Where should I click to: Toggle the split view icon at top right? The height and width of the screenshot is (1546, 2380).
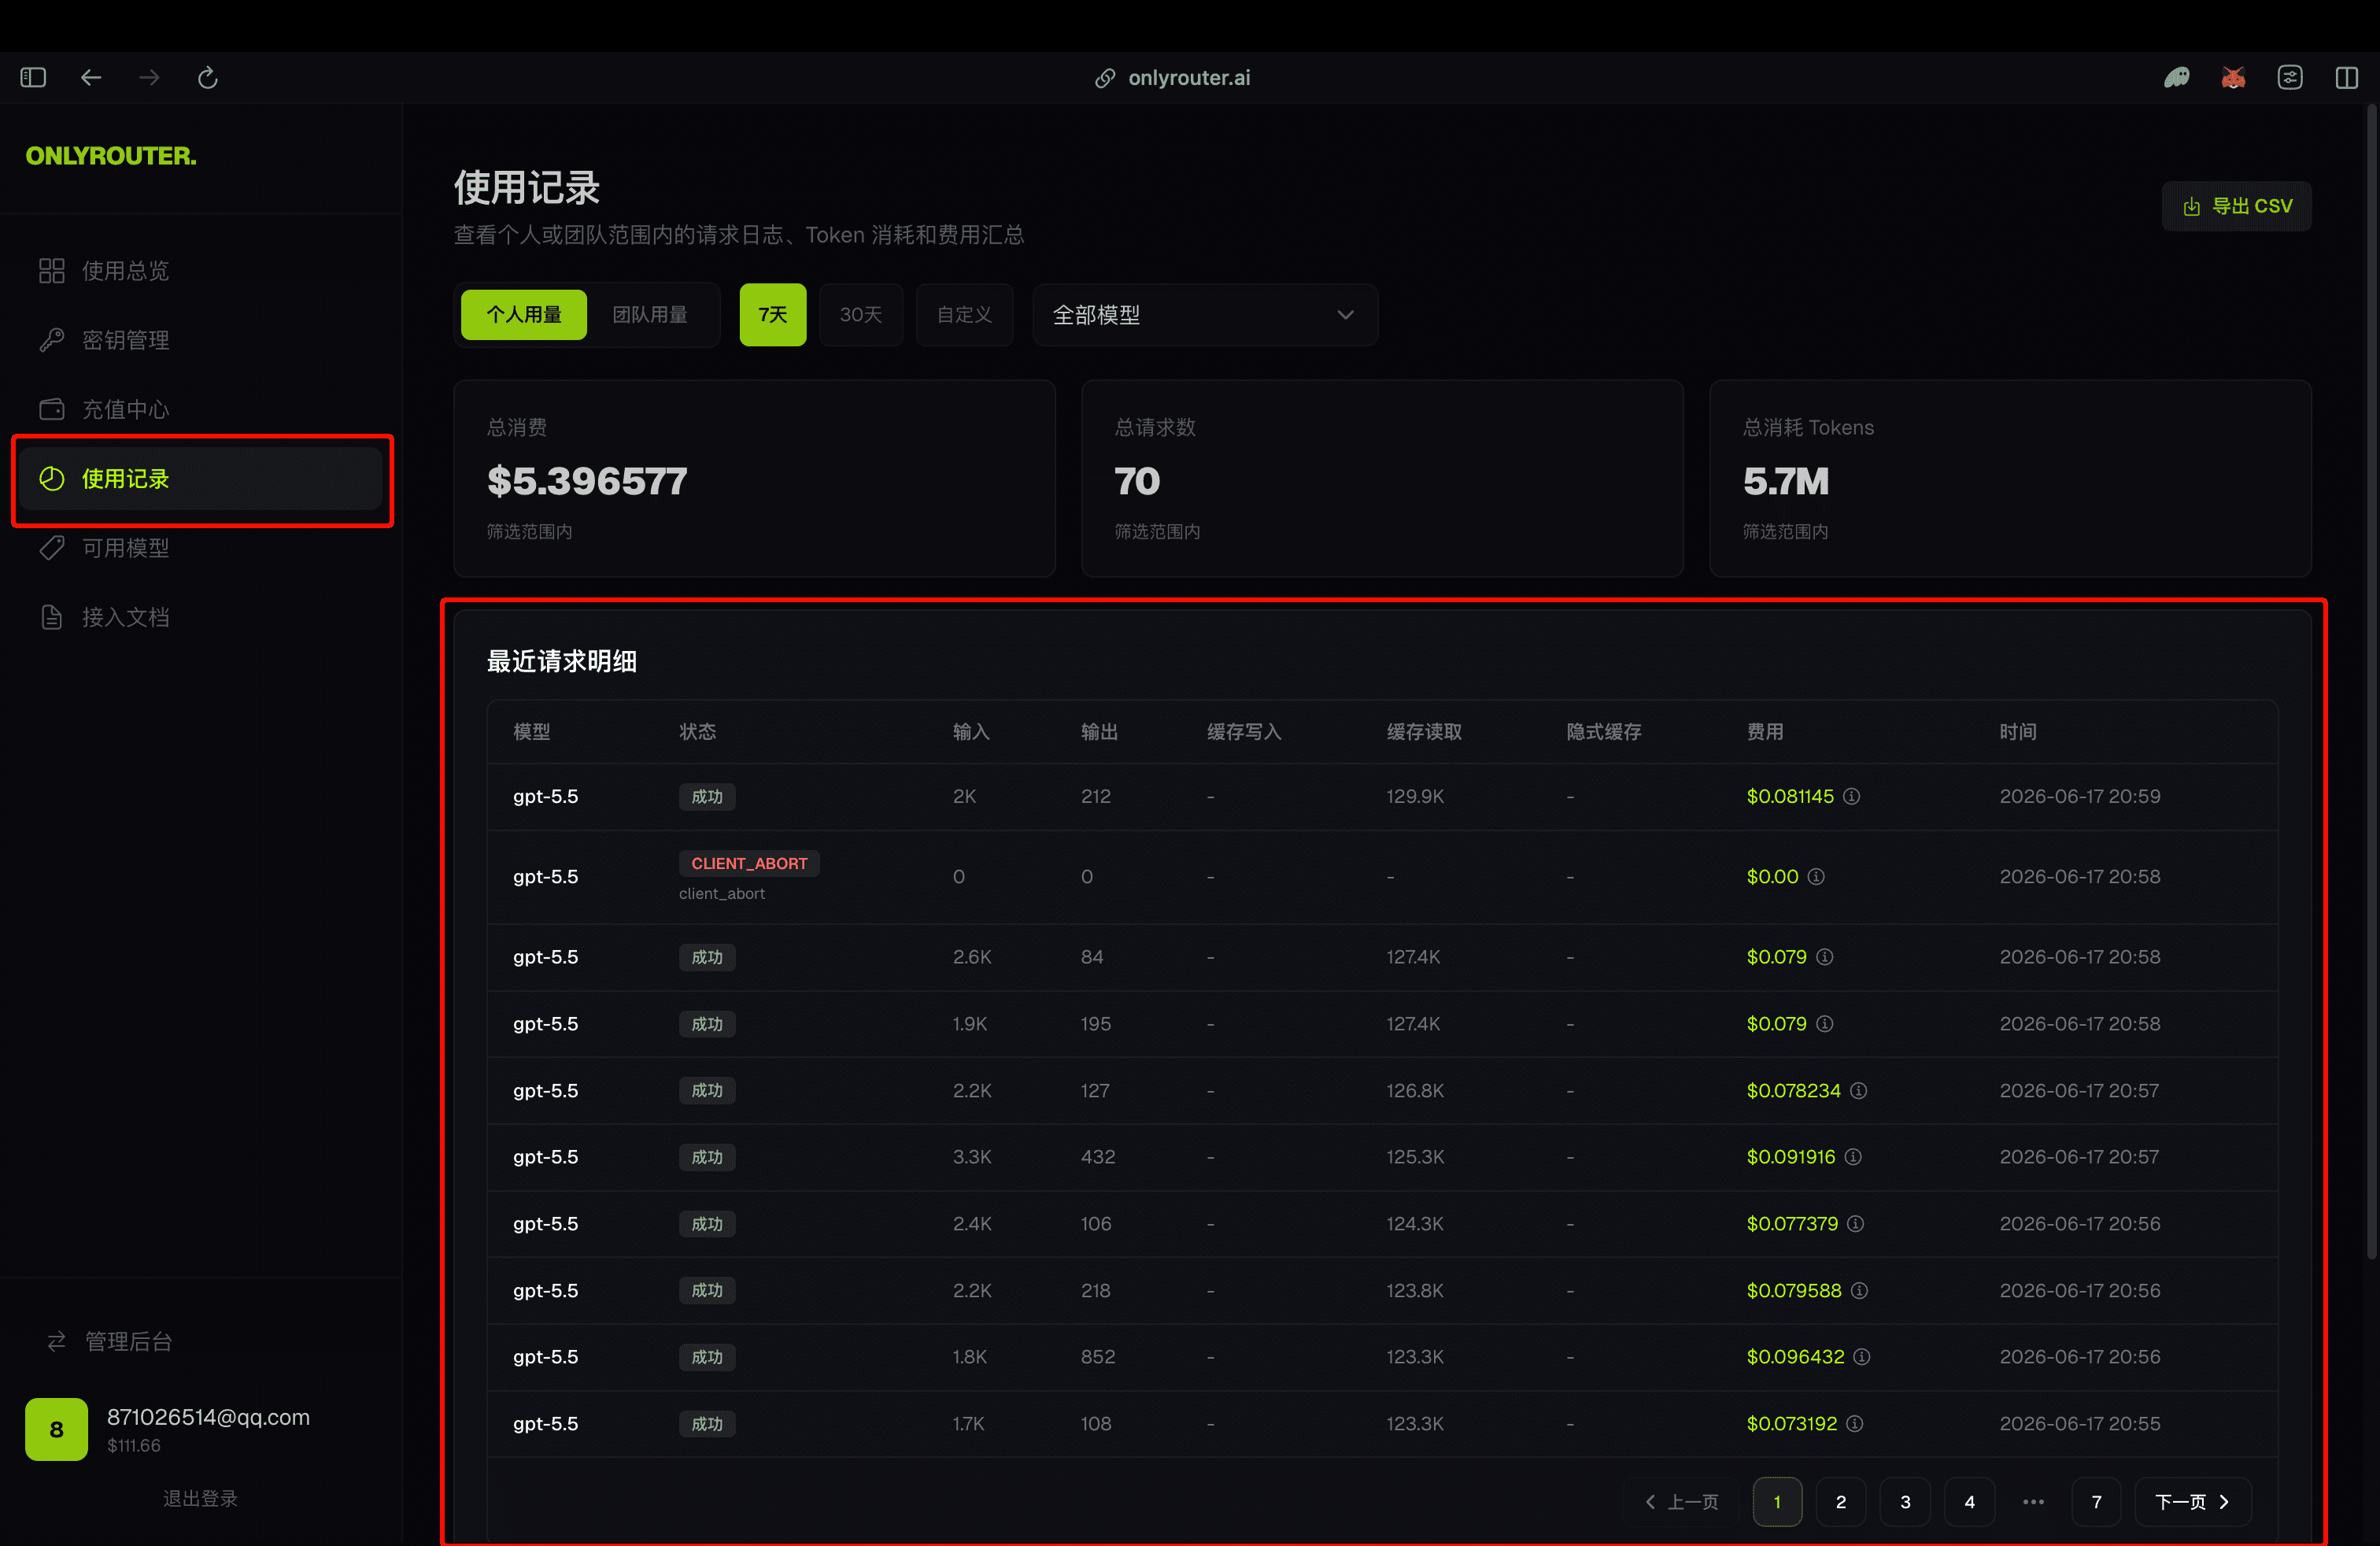click(2347, 77)
